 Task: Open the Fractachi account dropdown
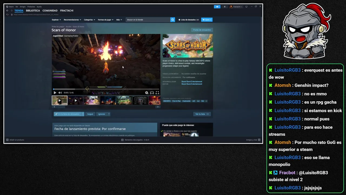pos(236,7)
